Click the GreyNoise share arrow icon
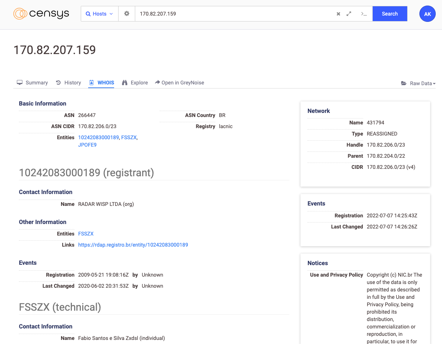This screenshot has width=442, height=344. 157,82
